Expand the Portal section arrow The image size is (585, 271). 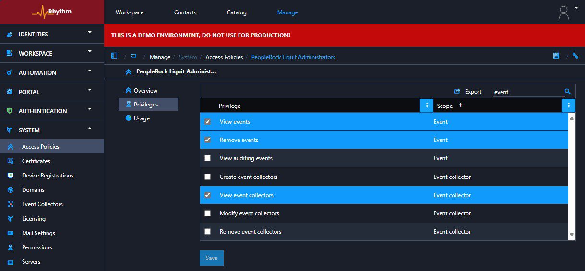[x=90, y=90]
